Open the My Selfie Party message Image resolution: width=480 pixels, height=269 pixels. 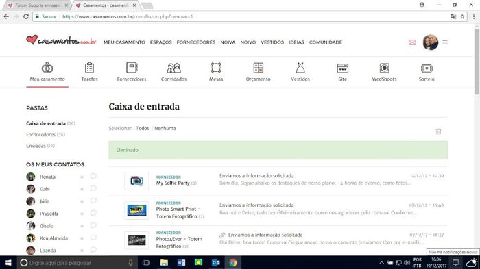[278, 181]
